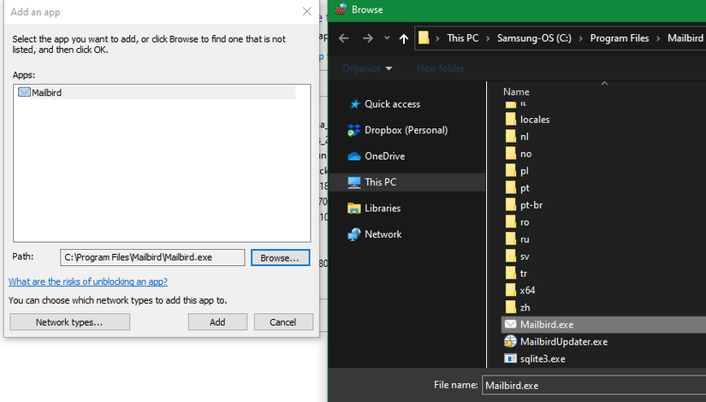Open Quick access in navigation pane
The width and height of the screenshot is (706, 402).
392,104
